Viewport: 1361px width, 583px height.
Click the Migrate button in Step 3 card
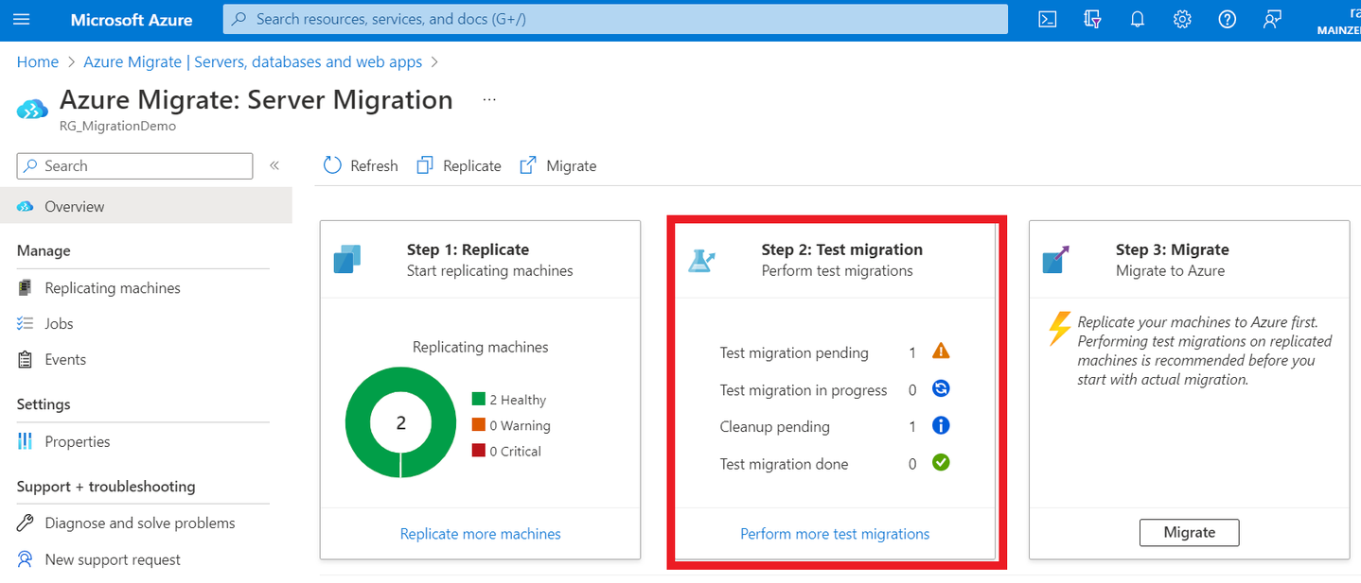point(1189,532)
